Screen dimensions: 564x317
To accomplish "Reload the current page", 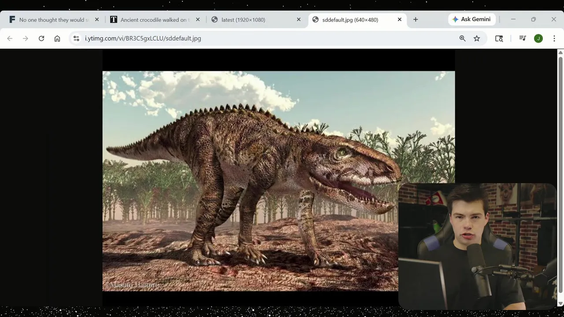I will pyautogui.click(x=41, y=38).
